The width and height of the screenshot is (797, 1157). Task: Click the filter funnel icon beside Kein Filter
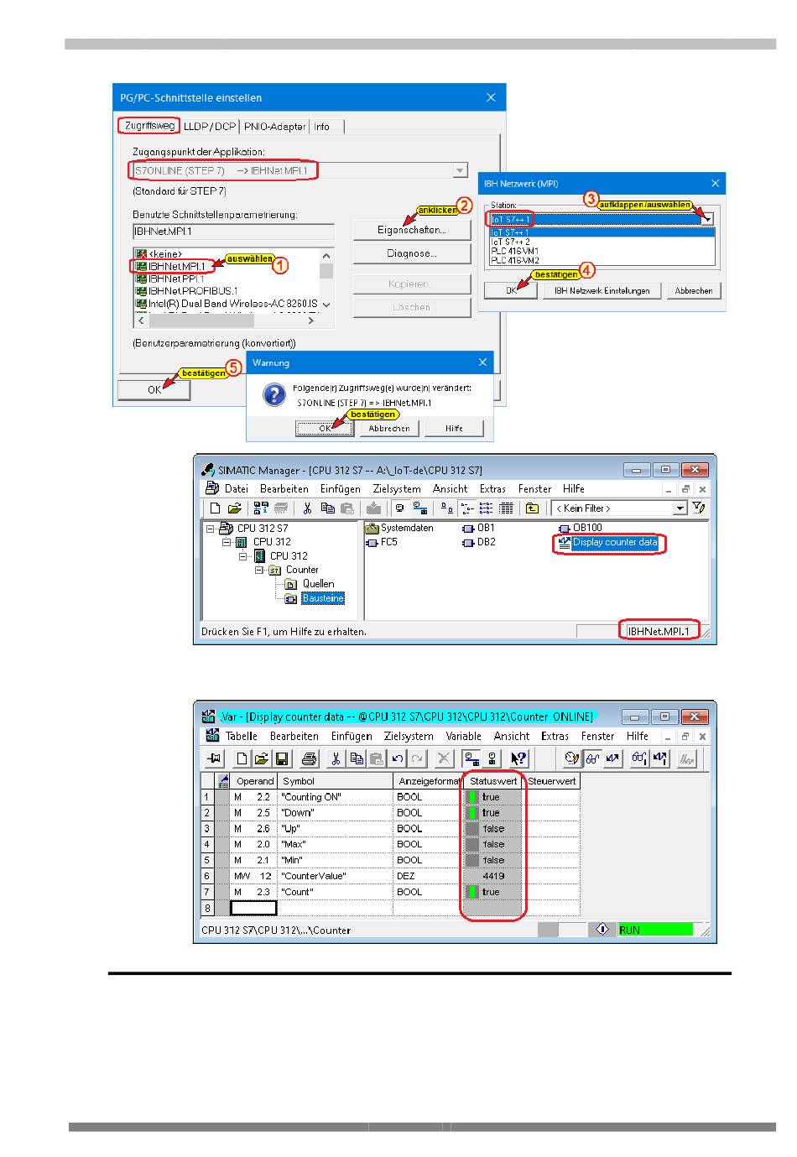tap(698, 508)
